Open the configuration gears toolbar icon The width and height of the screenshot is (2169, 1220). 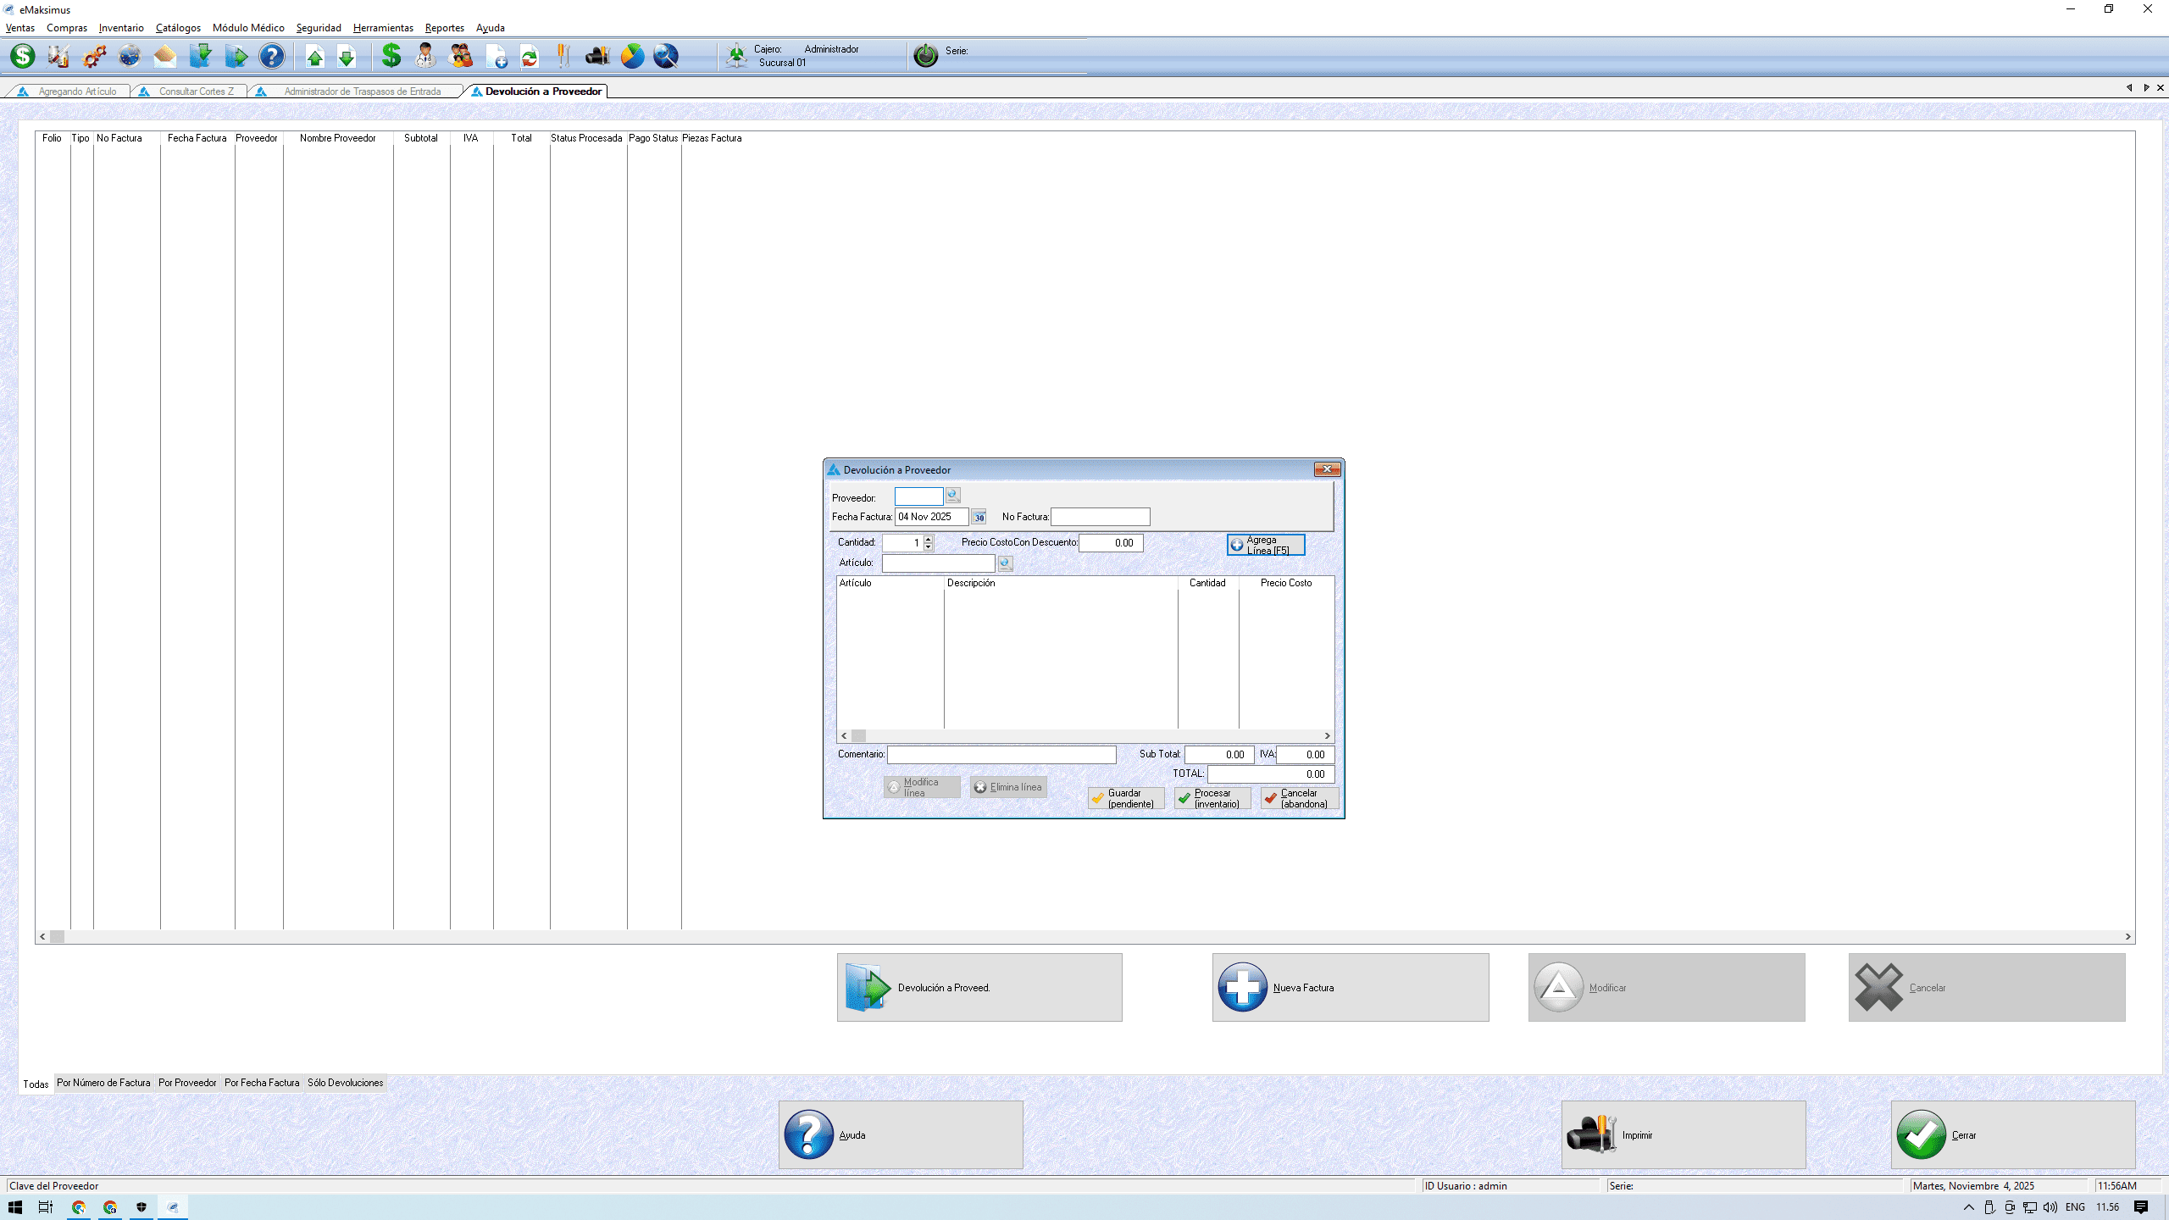93,56
